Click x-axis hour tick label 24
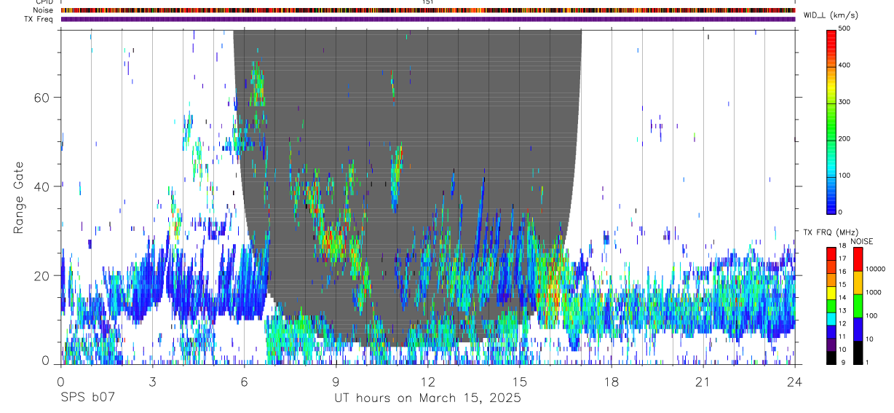The height and width of the screenshot is (413, 894). coord(794,381)
